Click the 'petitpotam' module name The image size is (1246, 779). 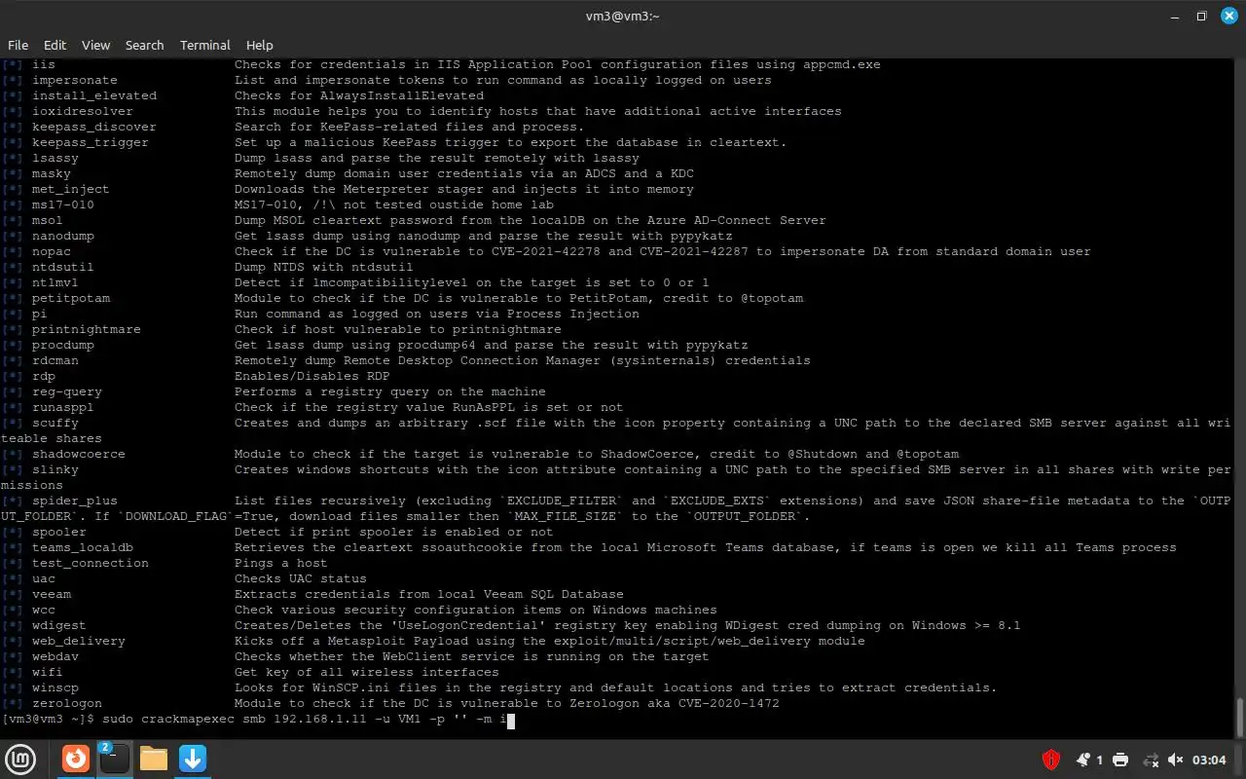[x=71, y=298]
